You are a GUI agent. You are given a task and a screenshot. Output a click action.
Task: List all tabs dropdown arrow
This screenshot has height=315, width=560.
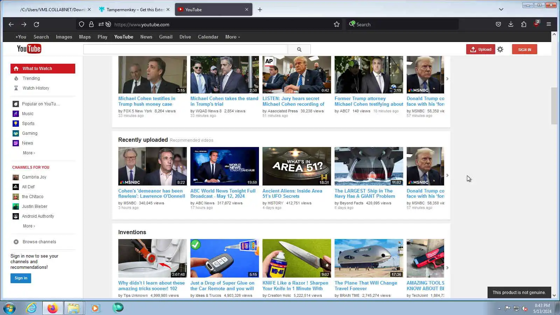point(501,9)
